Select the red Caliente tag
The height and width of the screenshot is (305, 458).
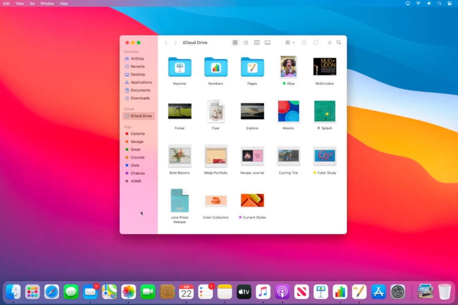tap(137, 134)
